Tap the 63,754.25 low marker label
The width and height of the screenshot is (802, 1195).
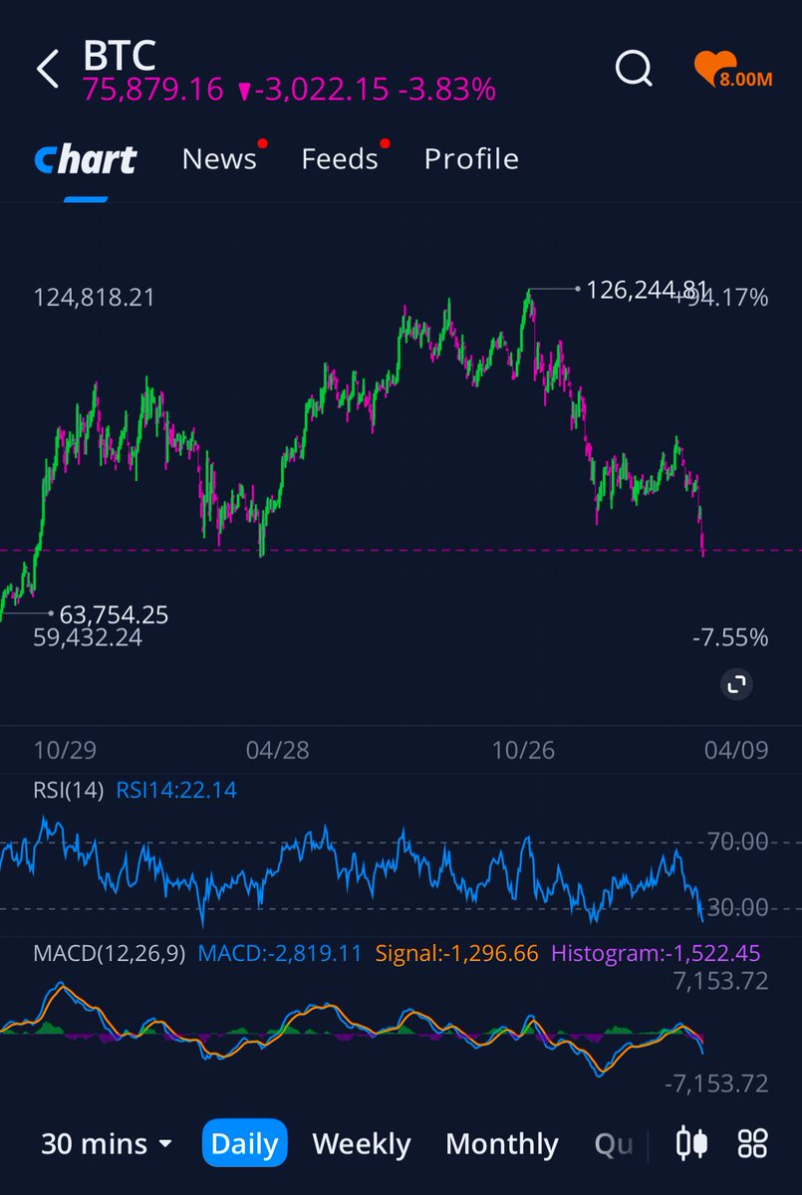(x=114, y=614)
